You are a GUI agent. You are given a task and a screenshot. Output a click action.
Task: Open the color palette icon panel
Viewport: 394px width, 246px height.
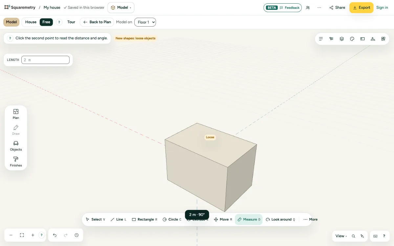point(352,39)
